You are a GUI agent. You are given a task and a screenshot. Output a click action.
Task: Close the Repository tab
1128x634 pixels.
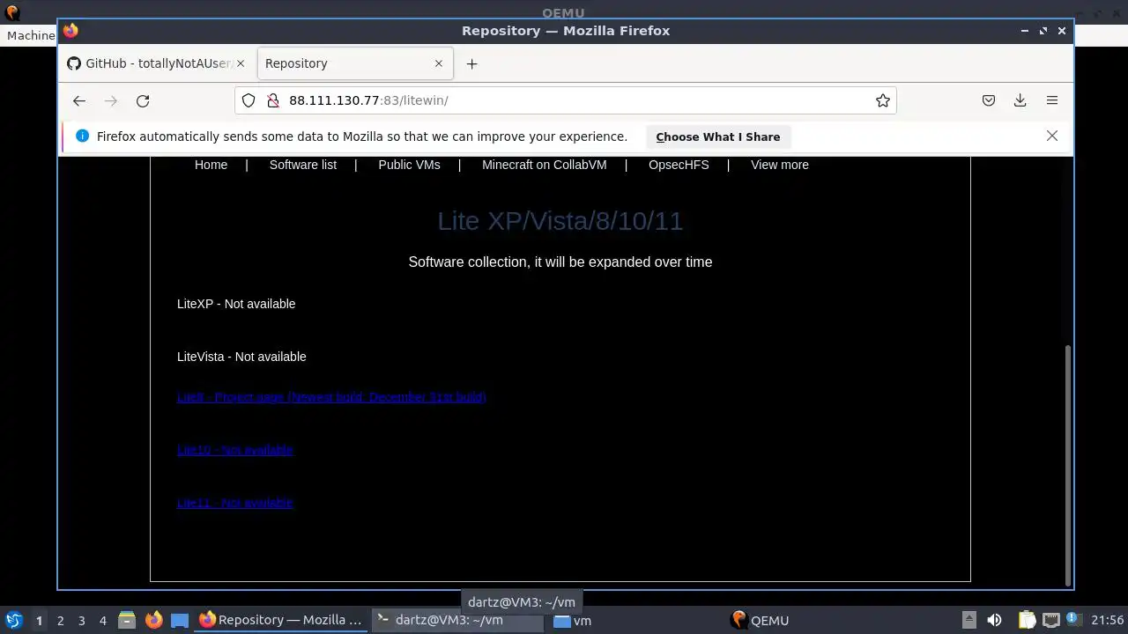pyautogui.click(x=438, y=63)
